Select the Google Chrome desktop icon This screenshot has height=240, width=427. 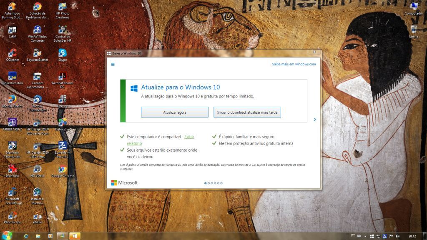pos(63,171)
